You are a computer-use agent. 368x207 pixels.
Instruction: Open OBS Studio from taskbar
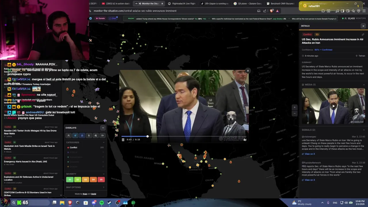(117, 203)
